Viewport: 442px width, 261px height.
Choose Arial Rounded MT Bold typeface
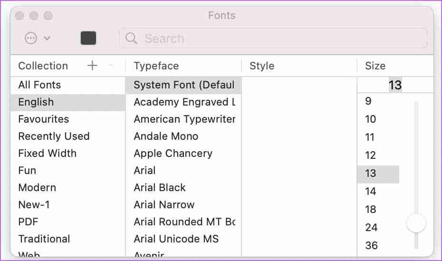pyautogui.click(x=183, y=222)
